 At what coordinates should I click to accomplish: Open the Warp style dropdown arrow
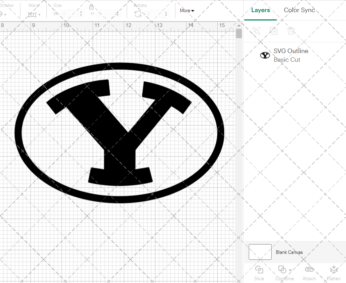click(39, 15)
